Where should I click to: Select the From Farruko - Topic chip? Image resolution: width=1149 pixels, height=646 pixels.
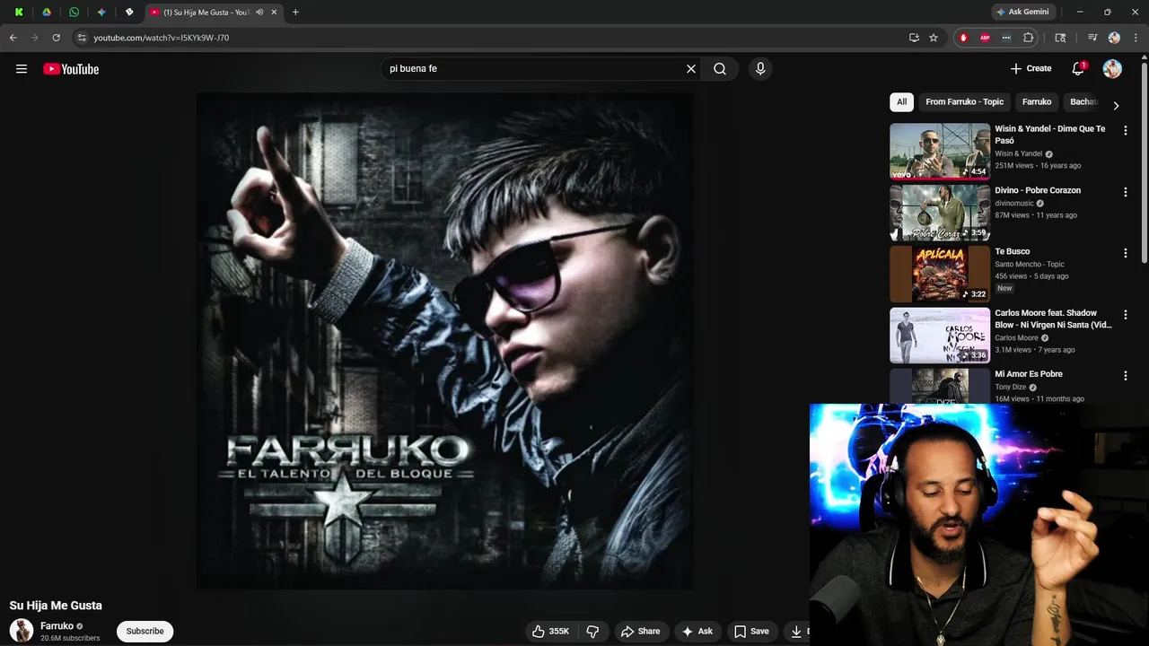click(x=964, y=102)
